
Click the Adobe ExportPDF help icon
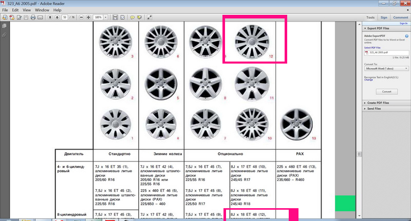pyautogui.click(x=406, y=36)
